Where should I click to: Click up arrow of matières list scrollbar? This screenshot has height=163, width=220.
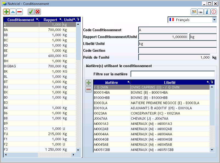212,87
